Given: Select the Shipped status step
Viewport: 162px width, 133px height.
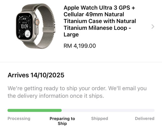Looking at the screenshot, I should [x=99, y=118].
